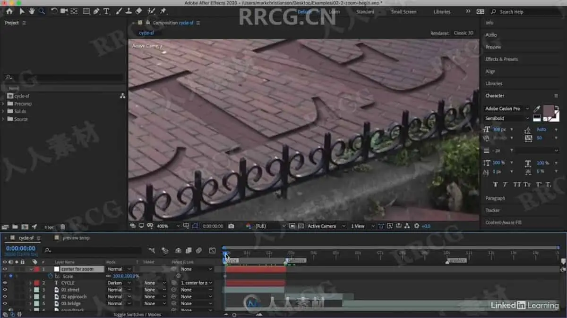Hide the CYCLE text layer
The width and height of the screenshot is (567, 318).
pos(5,283)
